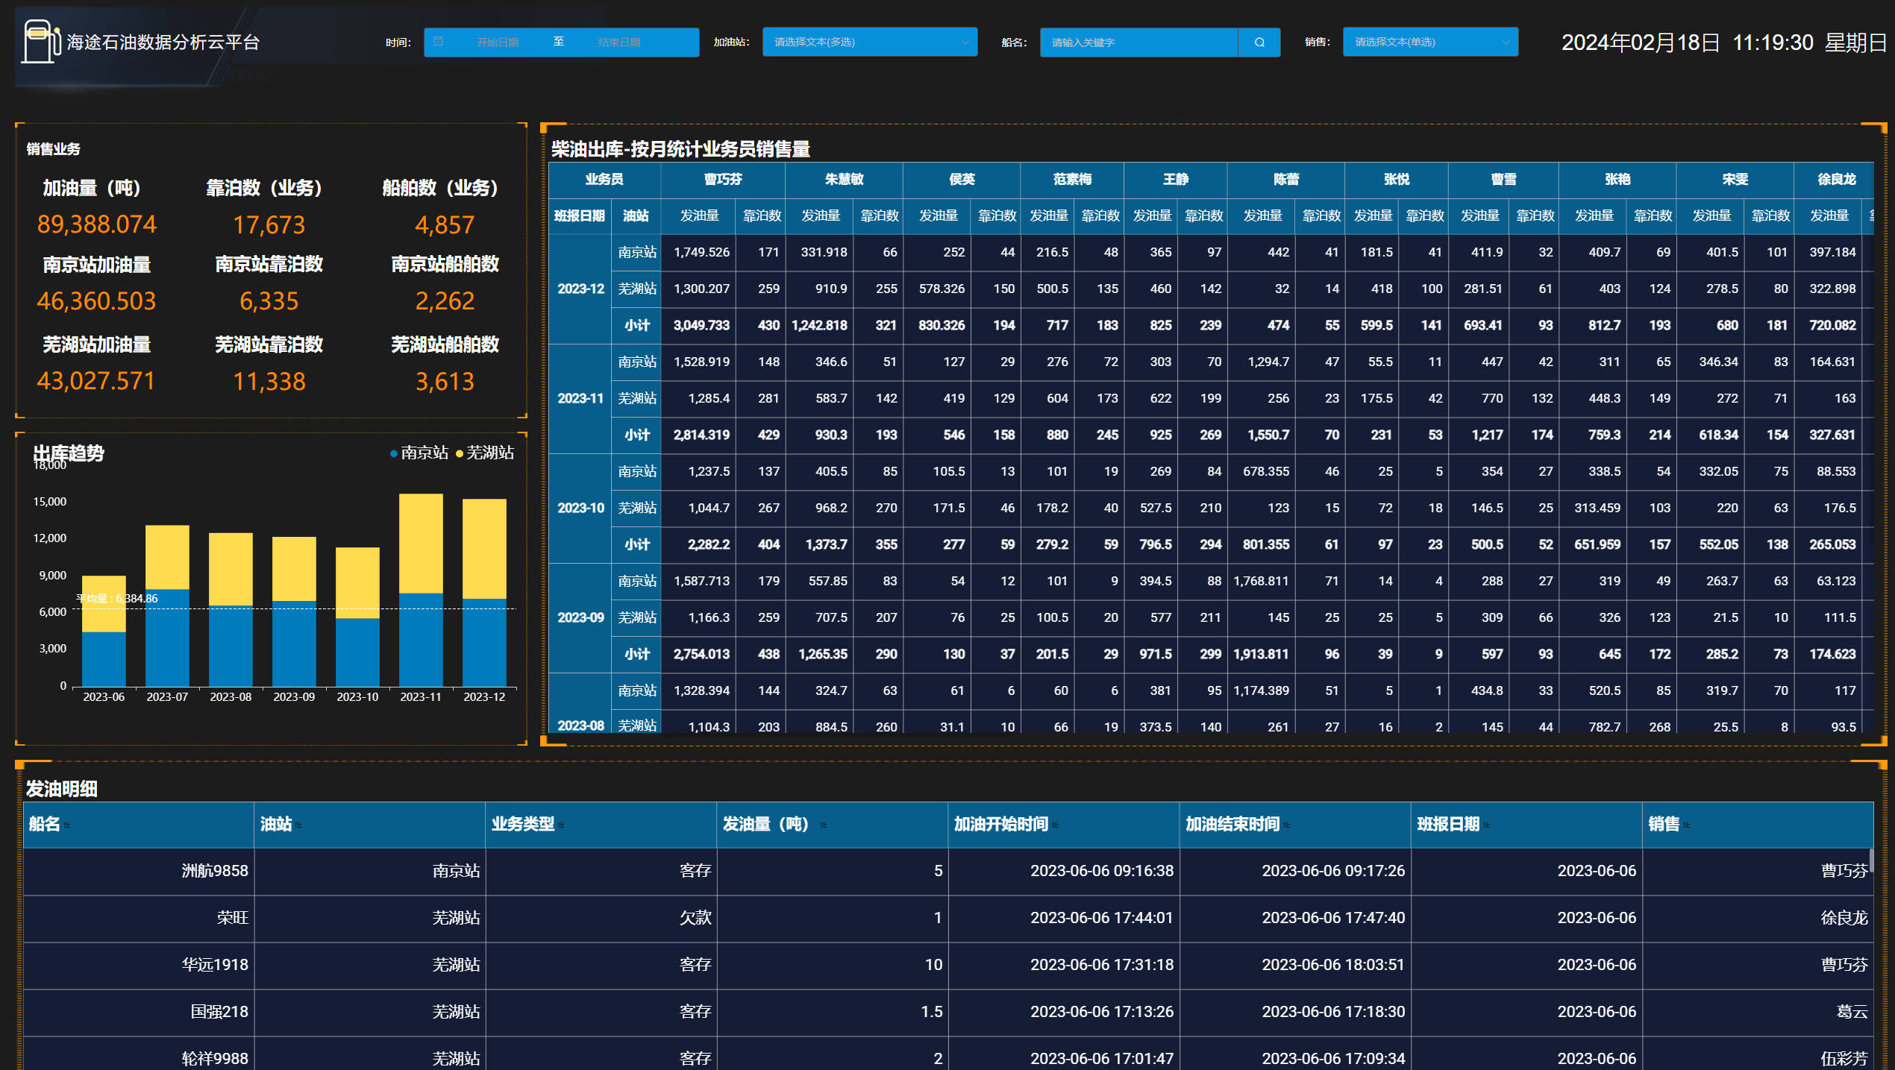Click the 曹巧芬 salesperson column header
Image resolution: width=1895 pixels, height=1070 pixels.
723,180
